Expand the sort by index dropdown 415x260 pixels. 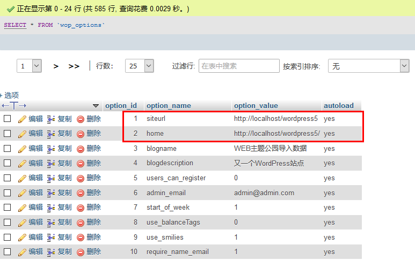coord(368,66)
